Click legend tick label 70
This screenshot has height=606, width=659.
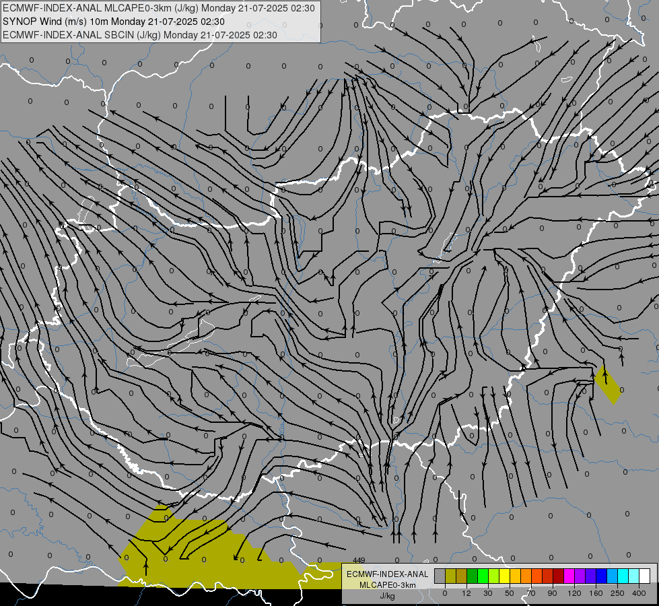pyautogui.click(x=531, y=593)
